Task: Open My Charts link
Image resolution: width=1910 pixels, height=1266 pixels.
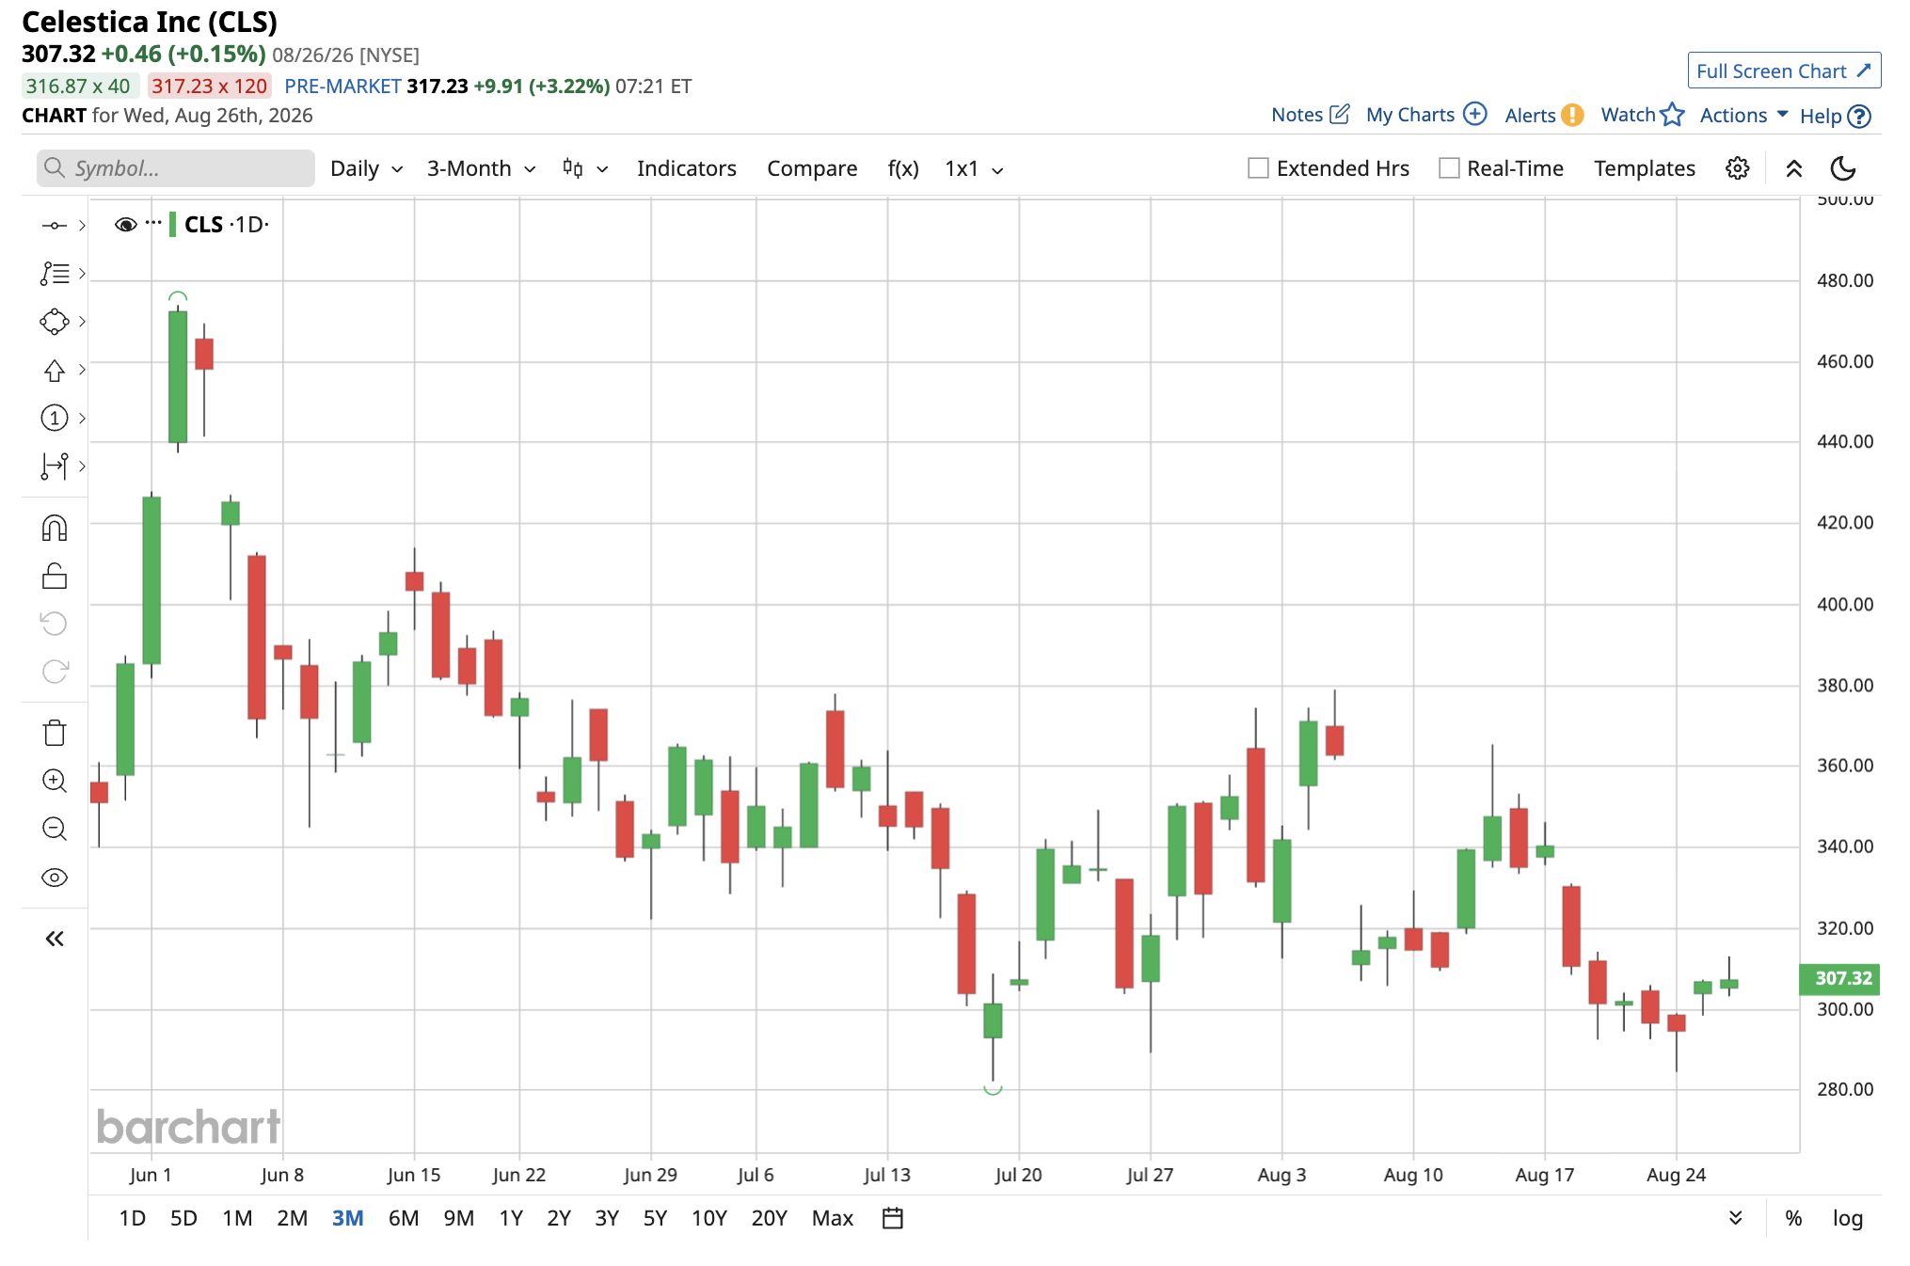Action: coord(1410,115)
